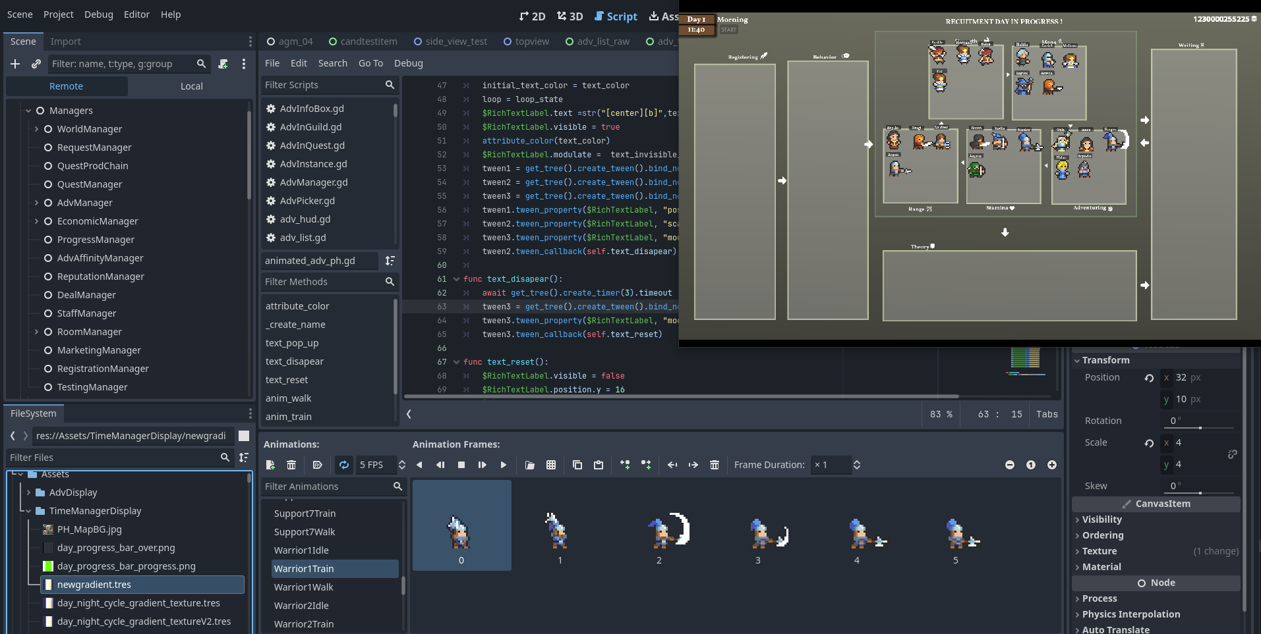Fold the text_reset function

point(456,362)
